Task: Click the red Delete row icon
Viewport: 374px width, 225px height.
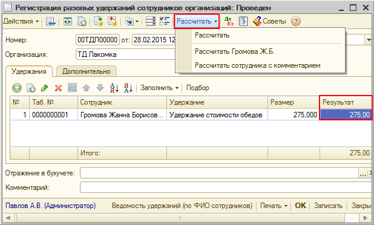Action: pyautogui.click(x=58, y=88)
